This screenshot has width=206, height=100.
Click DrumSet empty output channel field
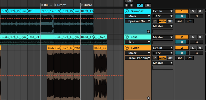point(163,31)
